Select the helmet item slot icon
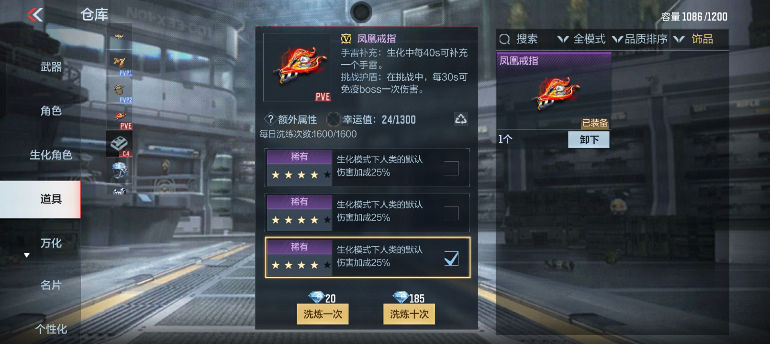The height and width of the screenshot is (344, 770). coord(119,171)
